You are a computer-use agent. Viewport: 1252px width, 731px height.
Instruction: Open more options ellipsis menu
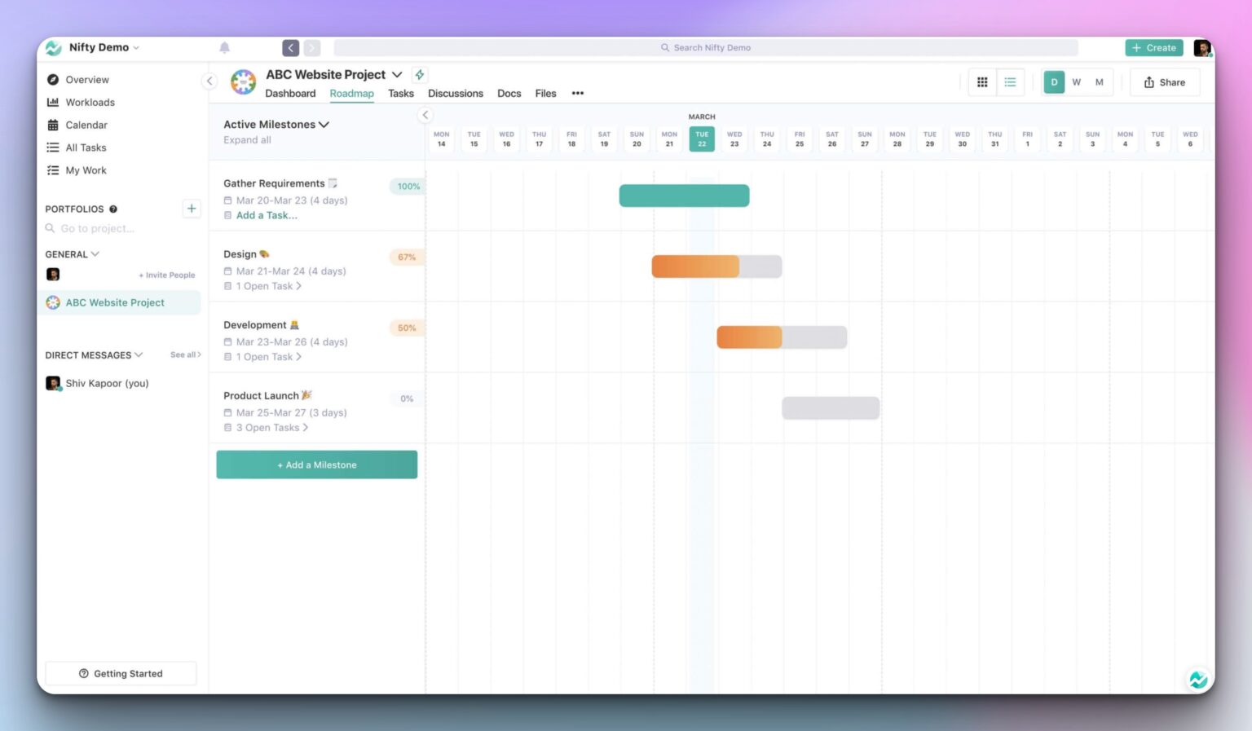click(577, 94)
